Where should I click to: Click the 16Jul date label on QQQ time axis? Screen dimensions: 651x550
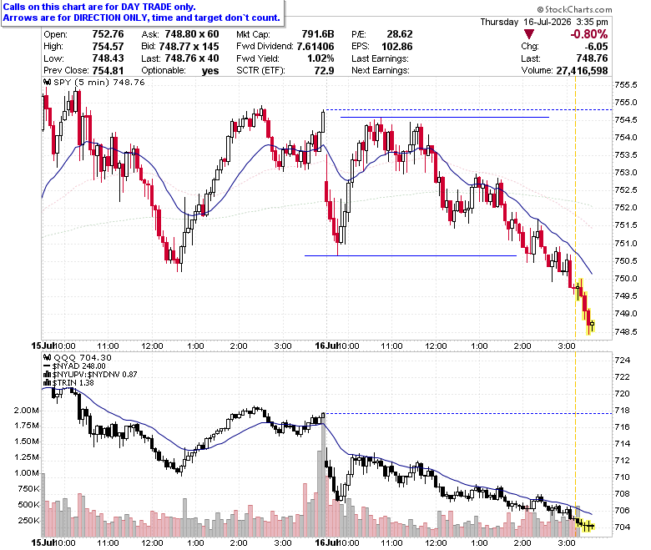click(x=326, y=542)
